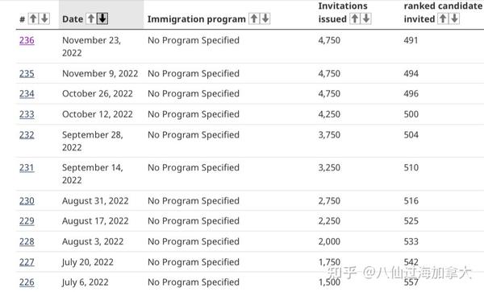Image resolution: width=484 pixels, height=292 pixels.
Task: Open draw 226 link
Action: click(27, 282)
